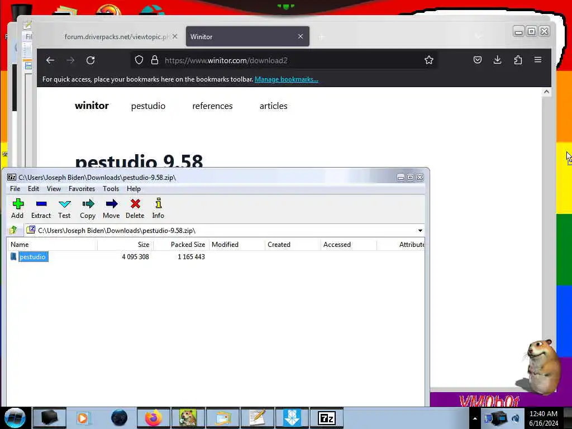The height and width of the screenshot is (429, 572).
Task: Select the Move toolbar icon
Action: [111, 208]
